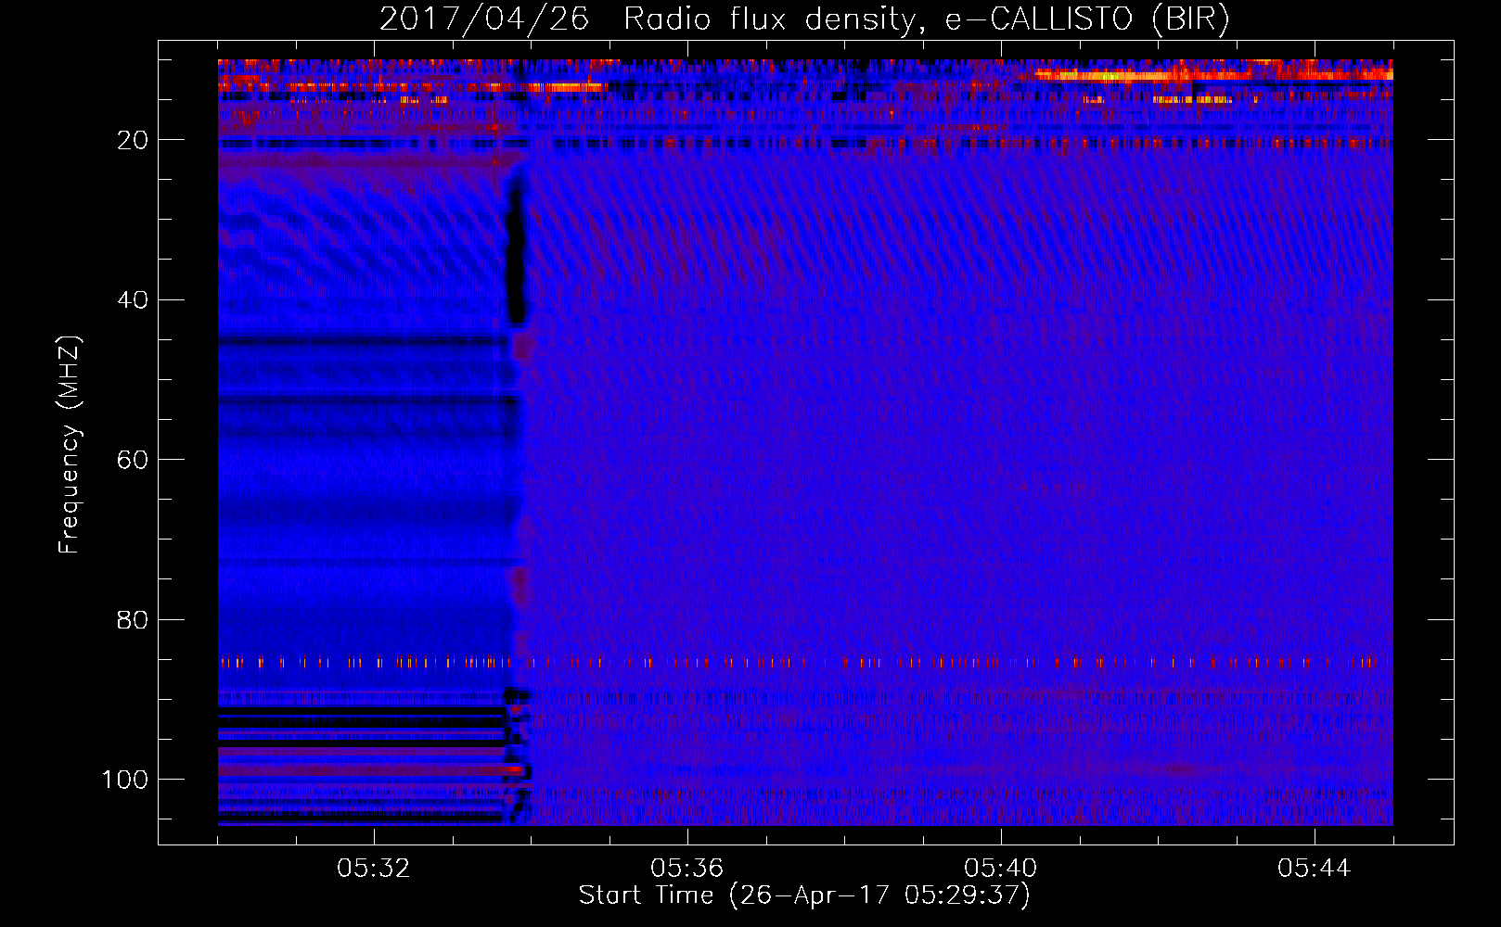Image resolution: width=1501 pixels, height=927 pixels.
Task: Click the plot title '2017/04/26 Radio flux density'
Action: [805, 19]
